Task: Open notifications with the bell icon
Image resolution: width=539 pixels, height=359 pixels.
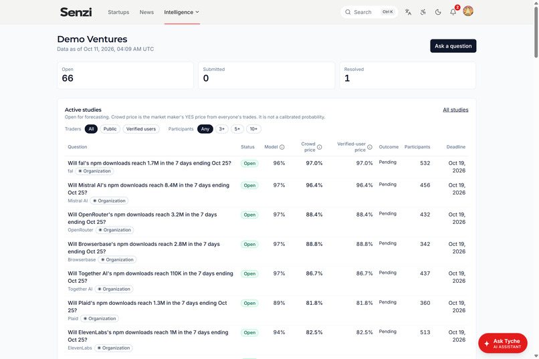Action: click(x=453, y=12)
